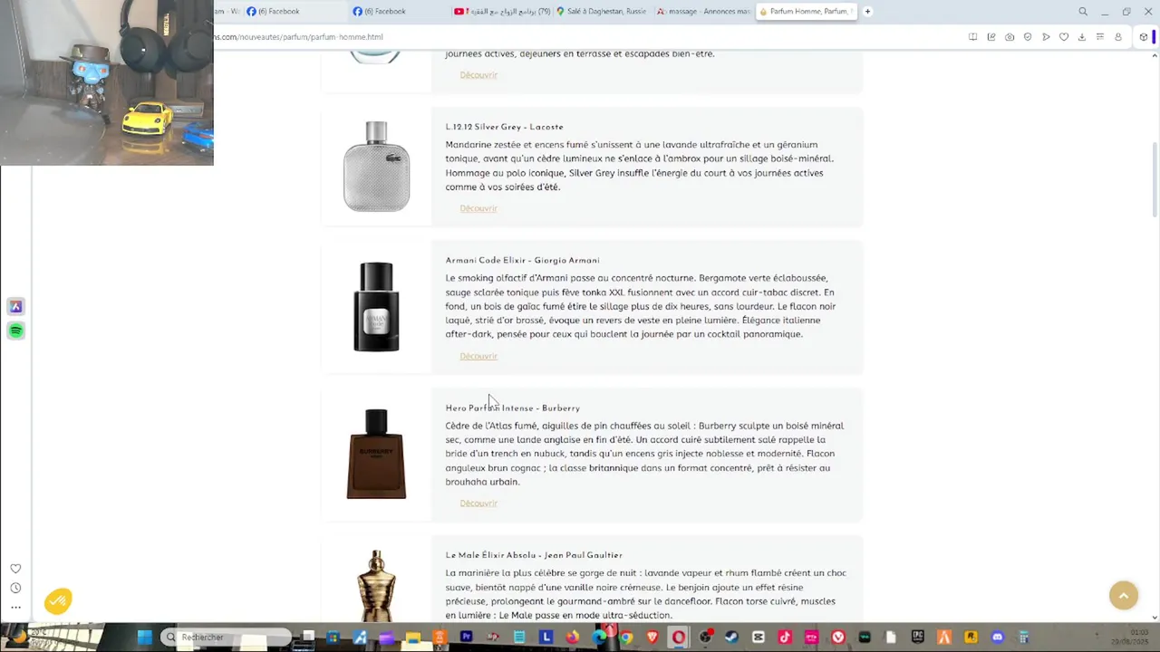
Task: Switch to the YouTube Arabic video tab
Action: pyautogui.click(x=501, y=12)
